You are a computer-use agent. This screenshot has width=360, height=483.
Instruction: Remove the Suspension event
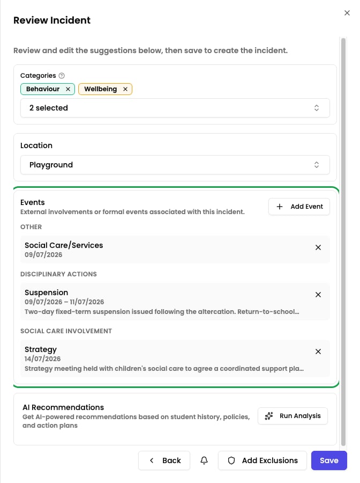318,295
